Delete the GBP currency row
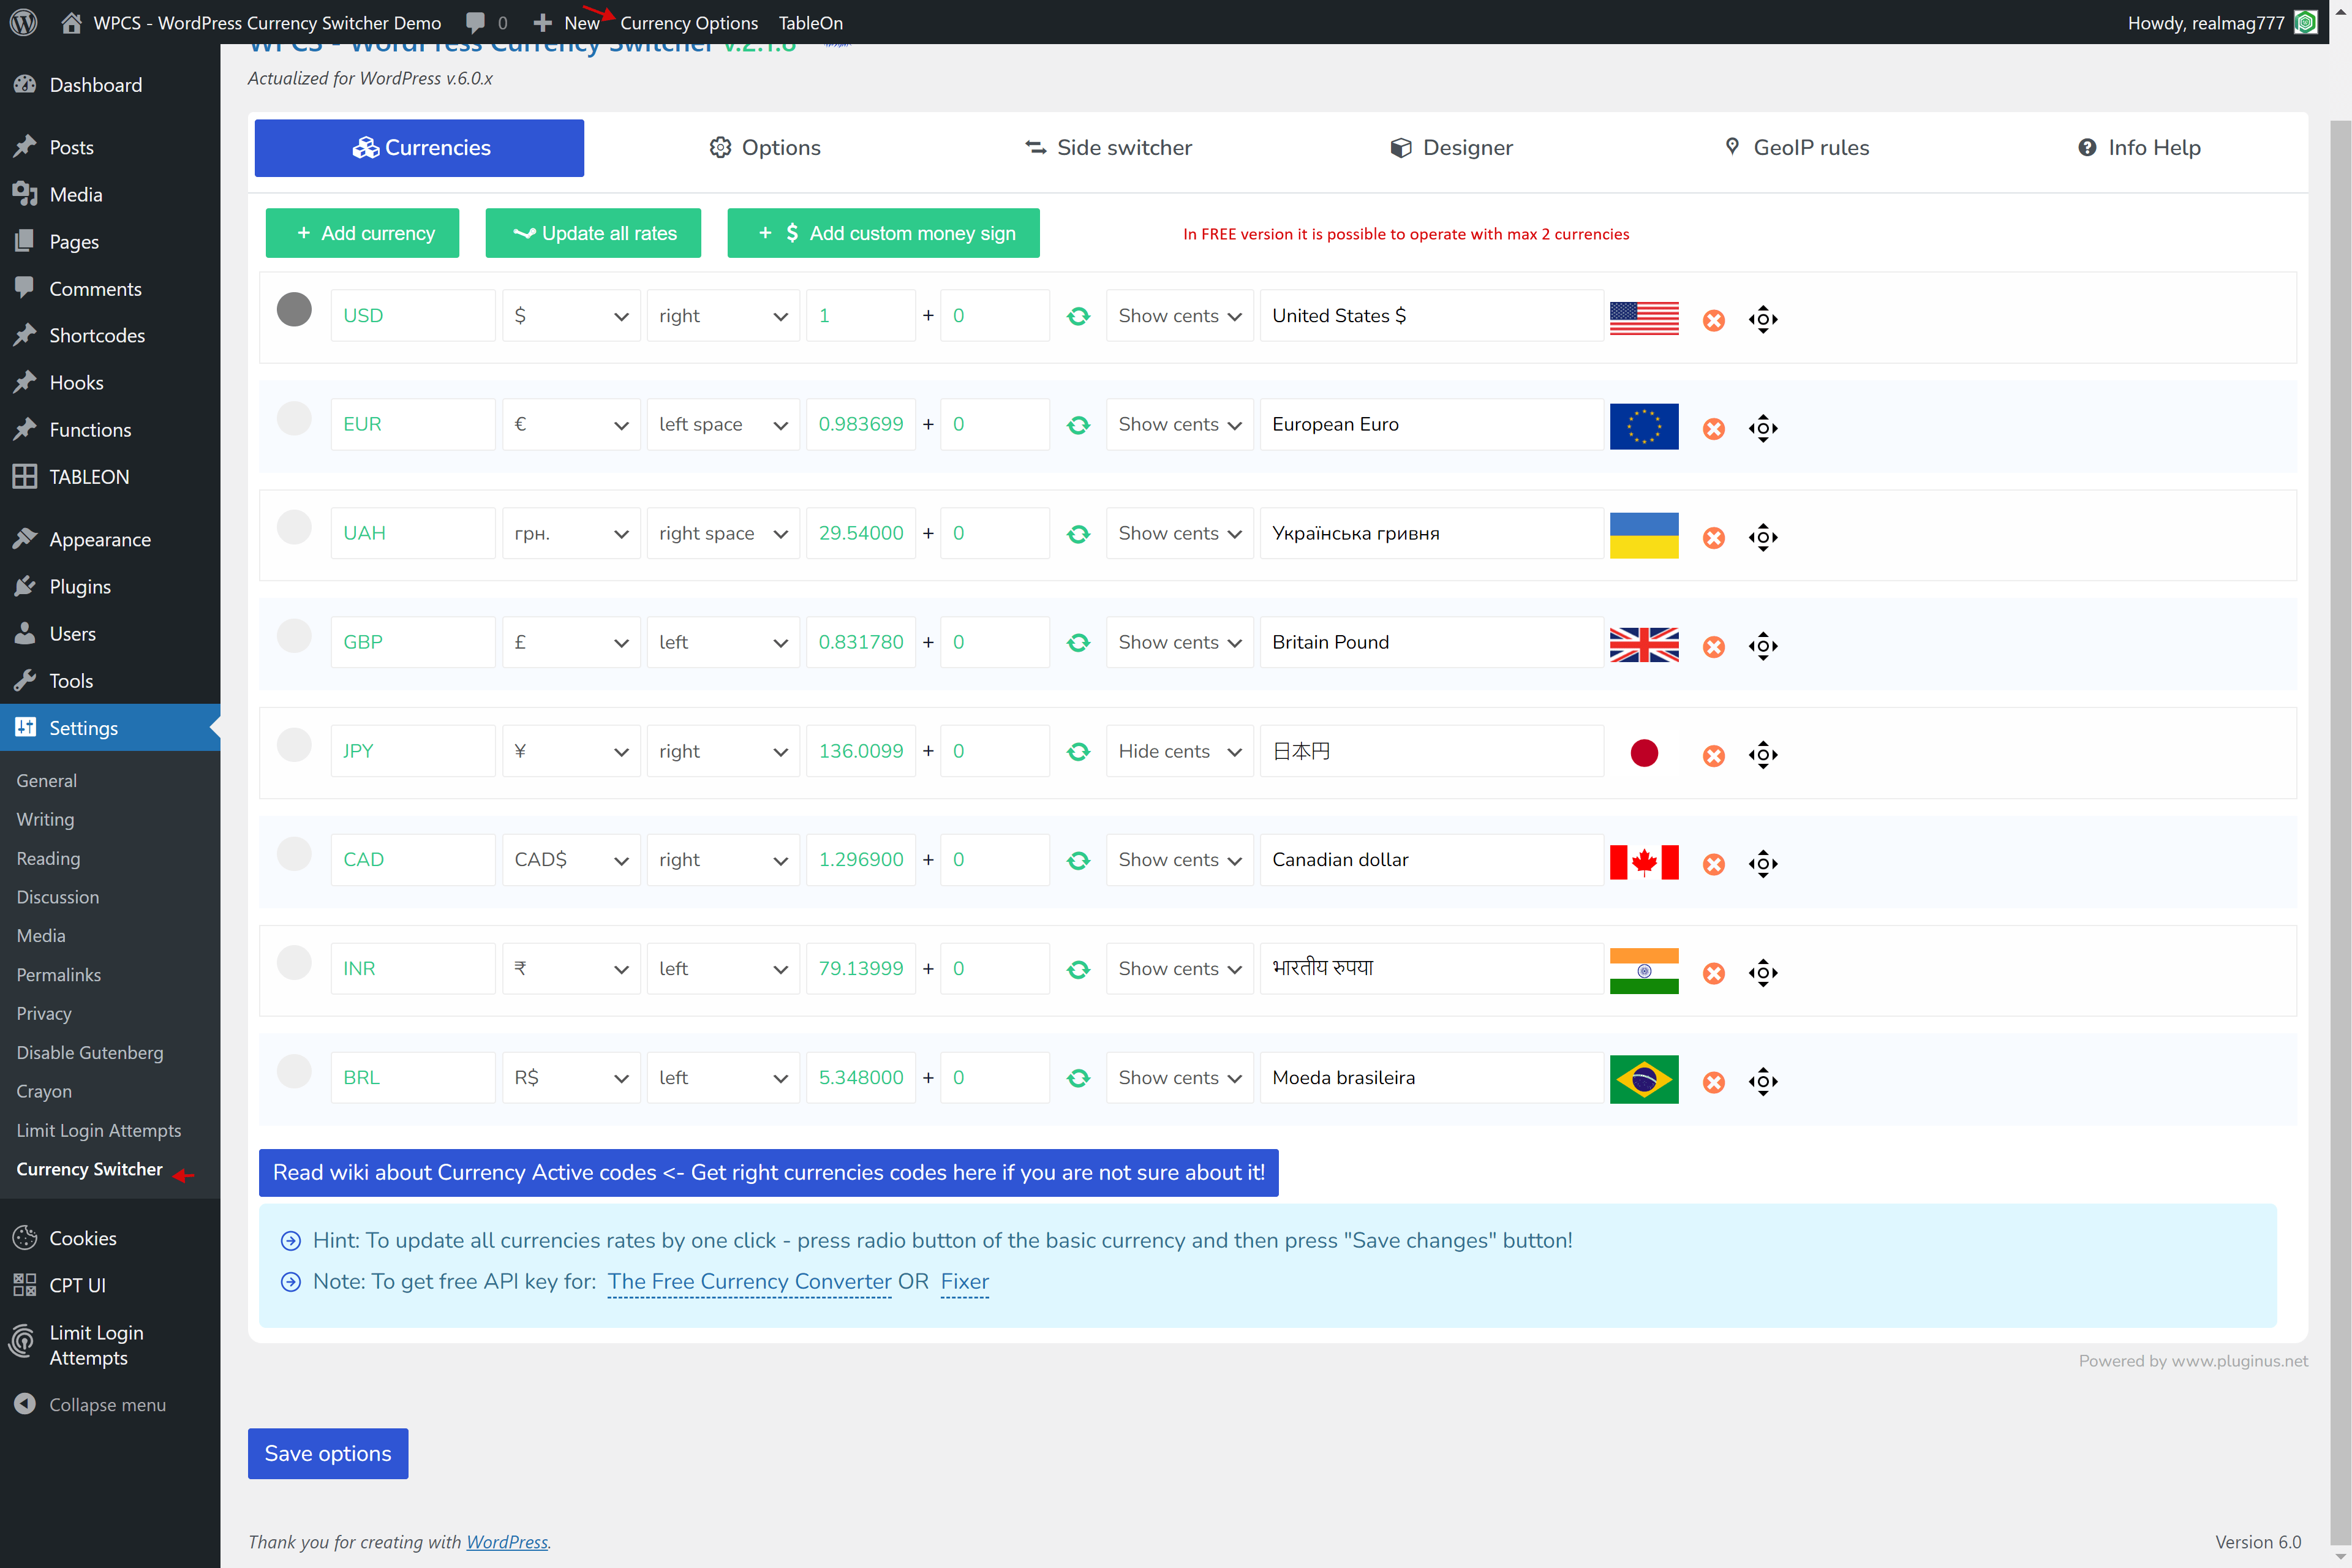The width and height of the screenshot is (2352, 1568). tap(1713, 646)
